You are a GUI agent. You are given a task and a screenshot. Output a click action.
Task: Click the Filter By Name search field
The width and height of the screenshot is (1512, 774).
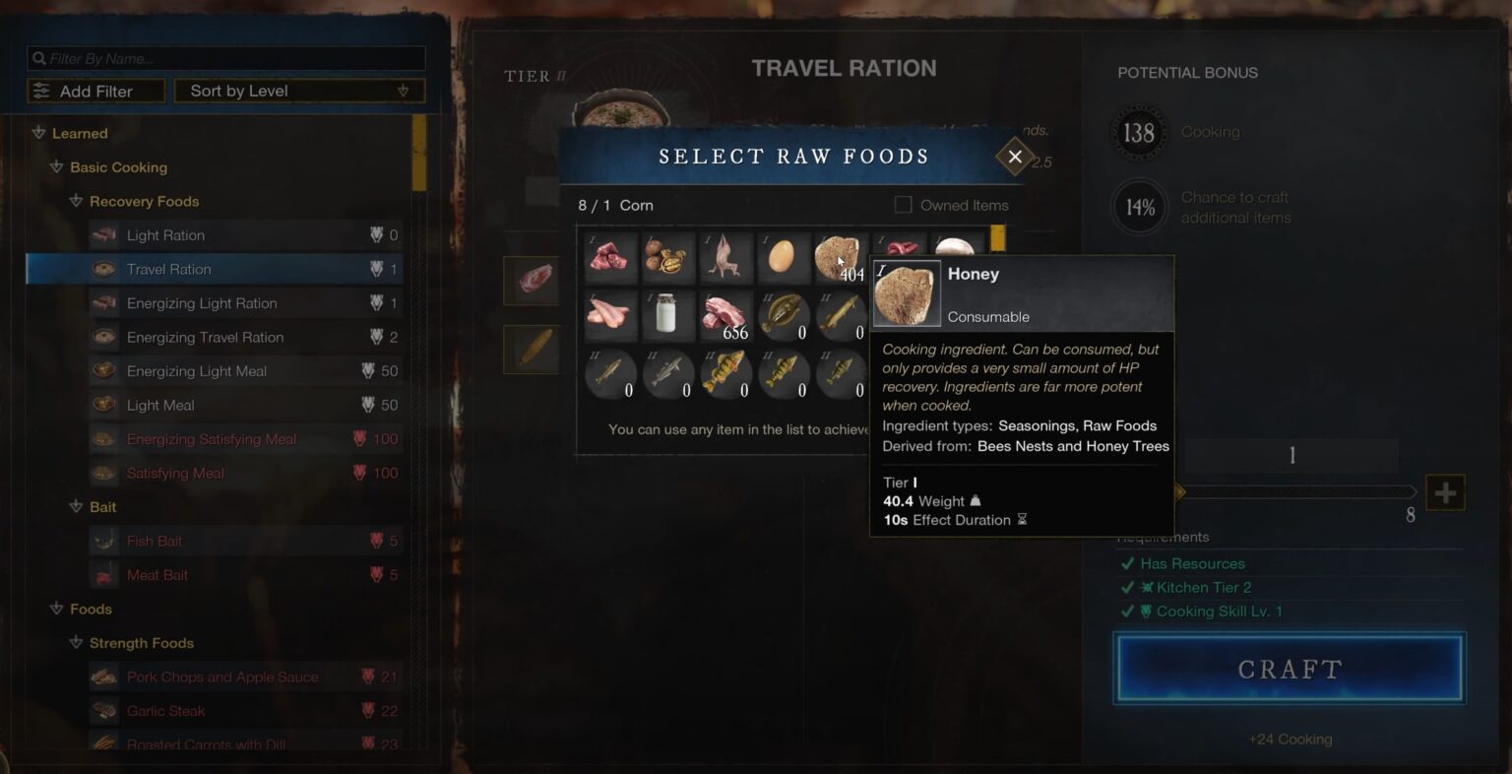[226, 58]
